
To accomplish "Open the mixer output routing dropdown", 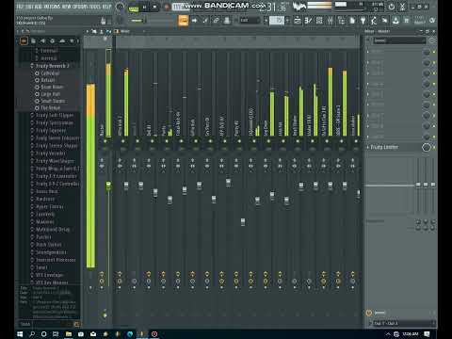I will coord(402,323).
